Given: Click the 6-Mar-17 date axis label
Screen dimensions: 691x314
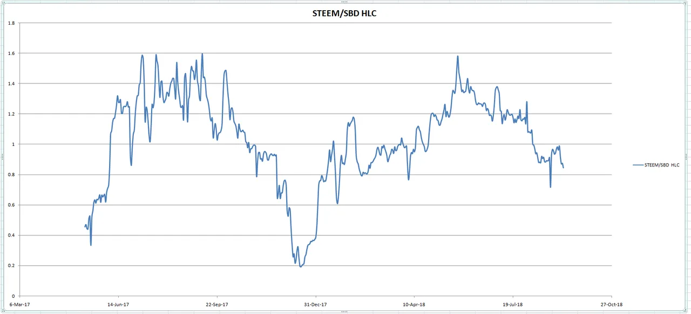Looking at the screenshot, I should [20, 304].
